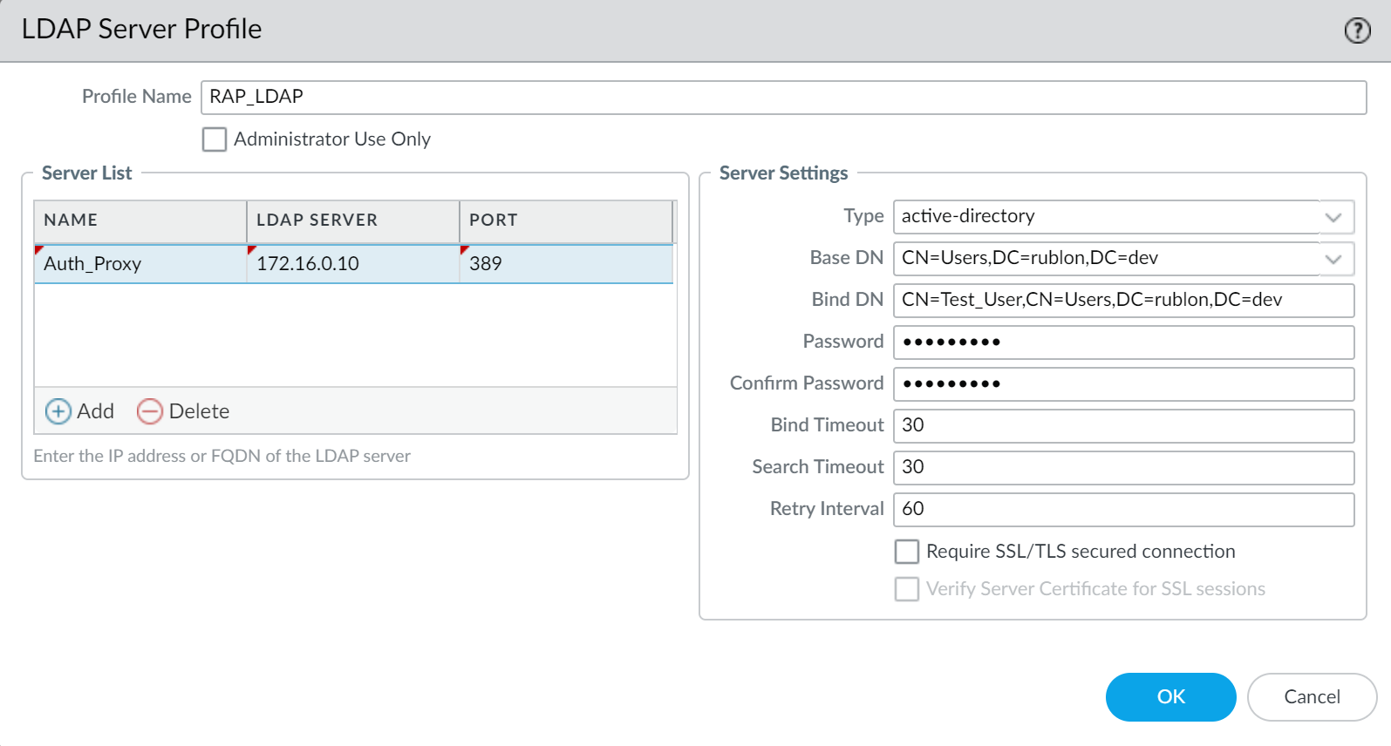The height and width of the screenshot is (746, 1391).
Task: Select the Retry Interval input field
Action: (x=1123, y=509)
